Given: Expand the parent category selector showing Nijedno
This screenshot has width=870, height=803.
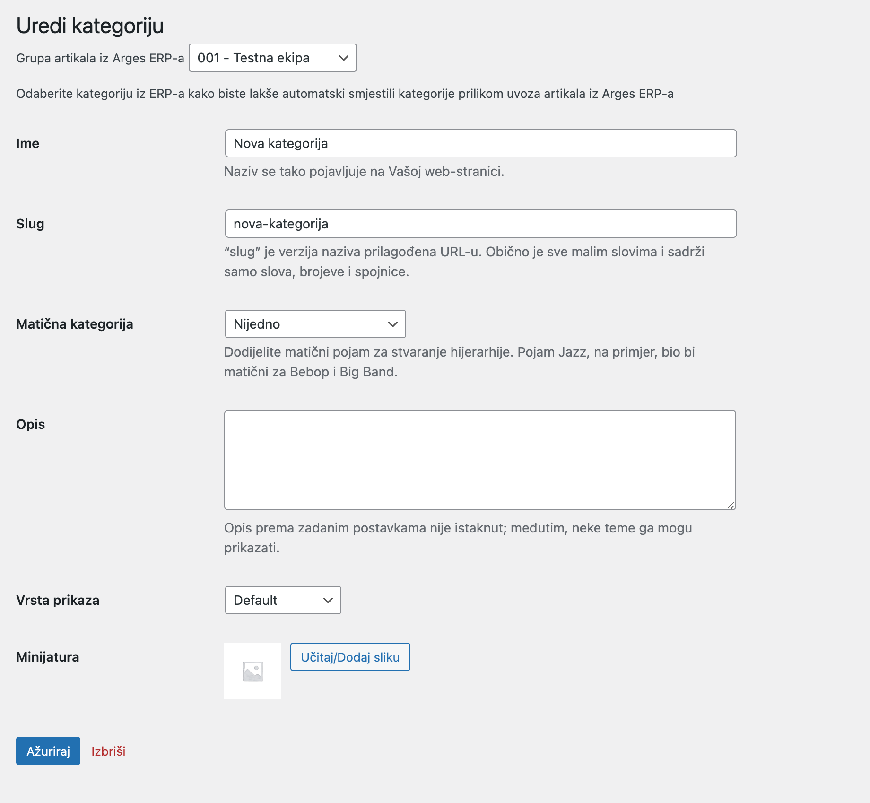Looking at the screenshot, I should 315,324.
